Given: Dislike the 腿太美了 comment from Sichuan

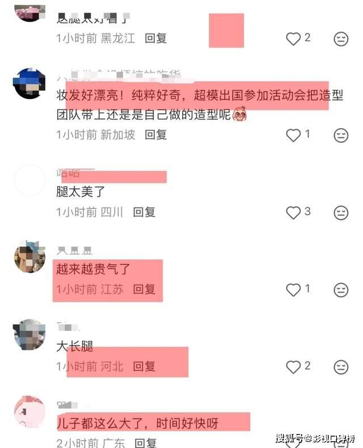Looking at the screenshot, I should [341, 213].
